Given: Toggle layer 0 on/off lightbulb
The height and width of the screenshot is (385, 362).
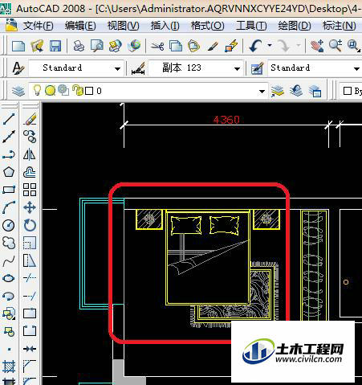Looking at the screenshot, I should [37, 90].
